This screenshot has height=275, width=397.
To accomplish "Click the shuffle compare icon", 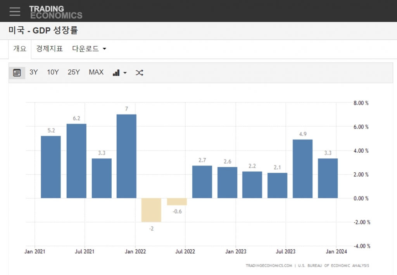I will (x=139, y=72).
